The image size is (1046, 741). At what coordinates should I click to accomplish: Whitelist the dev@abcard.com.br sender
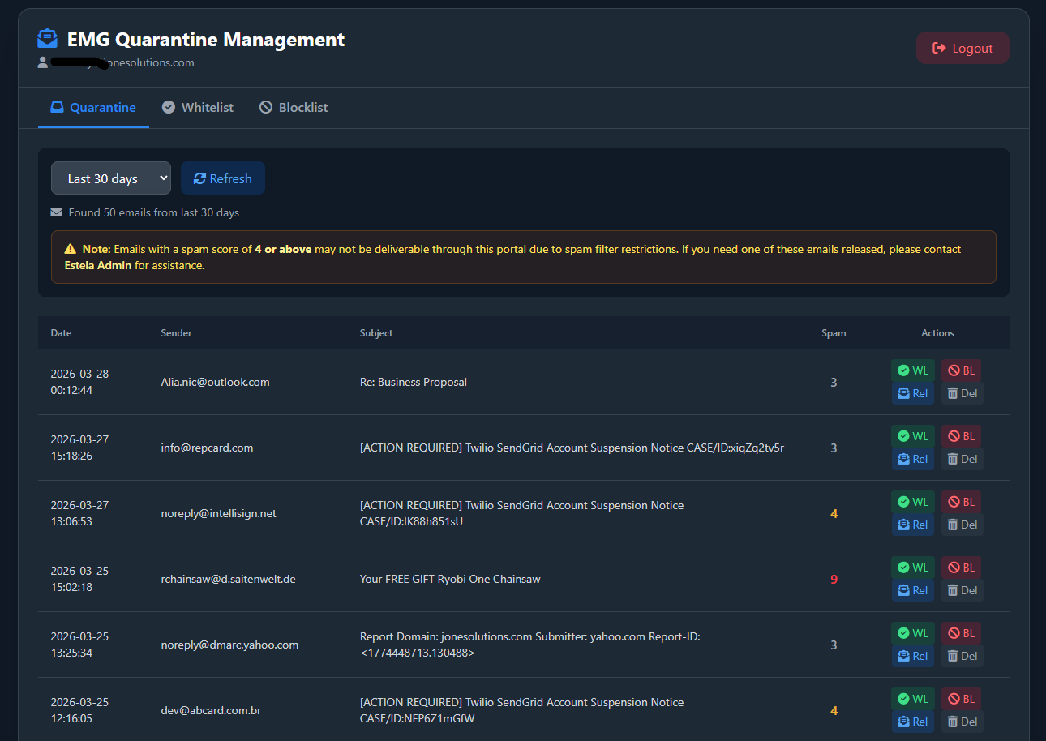click(912, 699)
